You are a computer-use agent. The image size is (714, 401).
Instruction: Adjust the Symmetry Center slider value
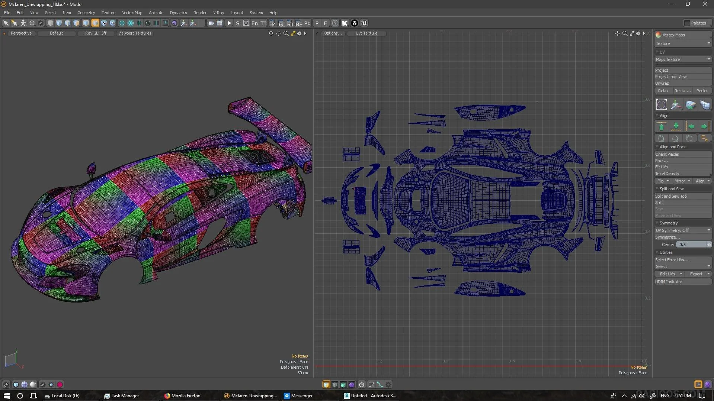(691, 244)
